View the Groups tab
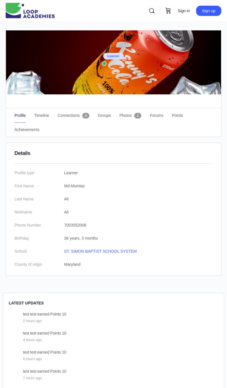The image size is (227, 388). click(x=104, y=115)
